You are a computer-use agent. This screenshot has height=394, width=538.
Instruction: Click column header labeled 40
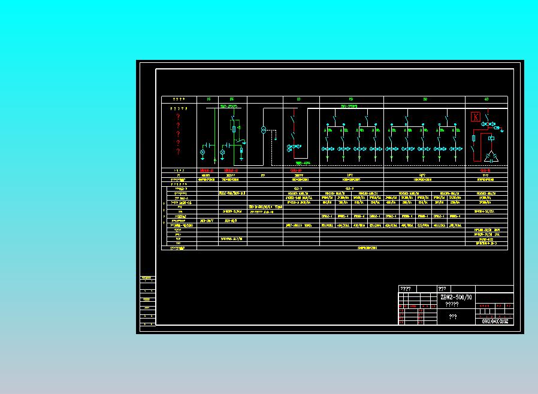[486, 99]
